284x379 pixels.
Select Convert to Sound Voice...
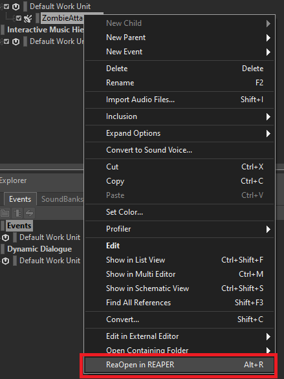tap(179, 150)
